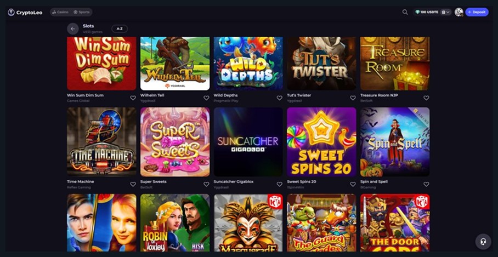Click the Deposit button
Screen dimensions: 498x257
point(477,12)
